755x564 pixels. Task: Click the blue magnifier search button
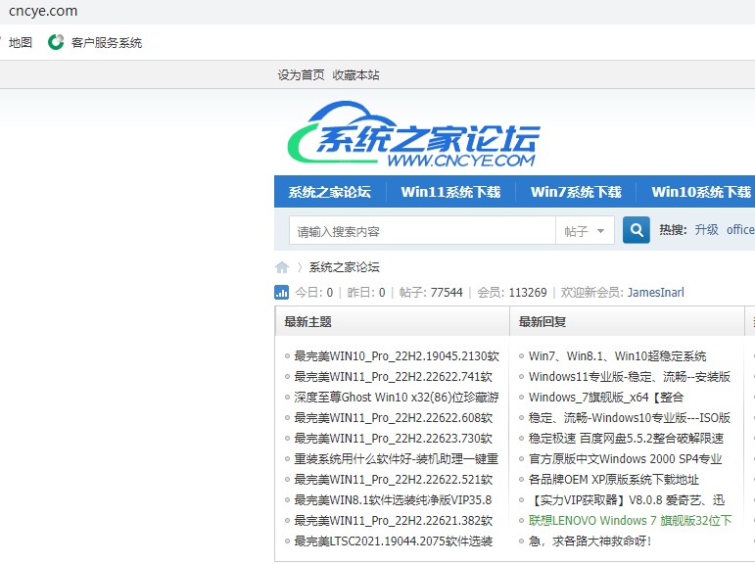tap(637, 231)
